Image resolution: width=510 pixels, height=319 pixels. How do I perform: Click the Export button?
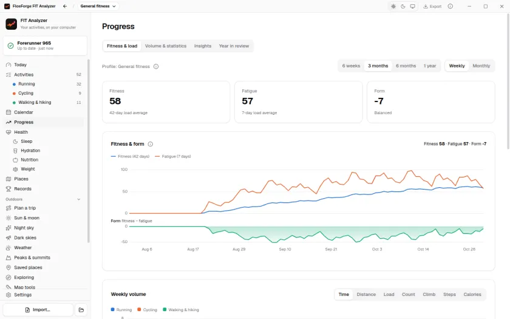tap(432, 6)
